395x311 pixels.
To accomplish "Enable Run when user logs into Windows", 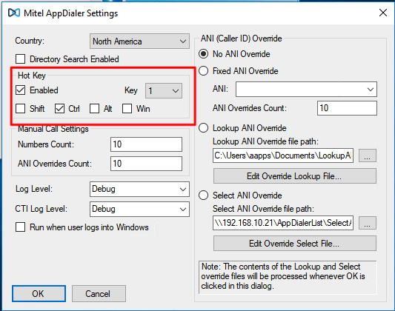I will click(21, 227).
